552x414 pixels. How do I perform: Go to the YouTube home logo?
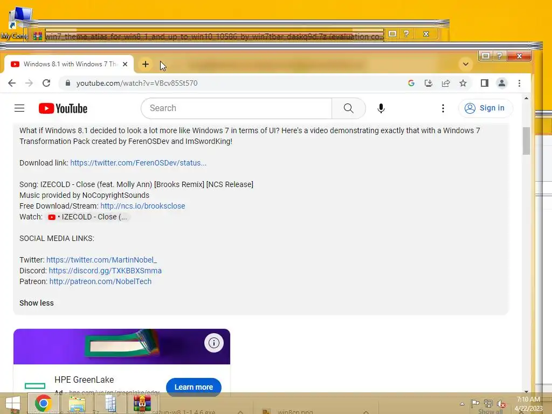click(x=63, y=108)
